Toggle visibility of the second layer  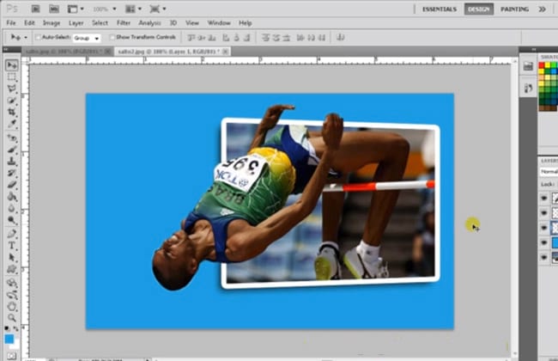tap(543, 213)
